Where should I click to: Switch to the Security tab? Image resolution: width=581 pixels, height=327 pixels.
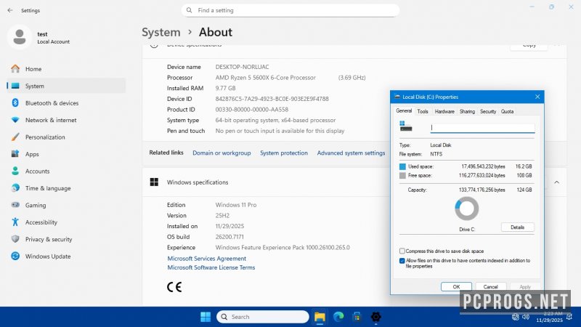[487, 111]
